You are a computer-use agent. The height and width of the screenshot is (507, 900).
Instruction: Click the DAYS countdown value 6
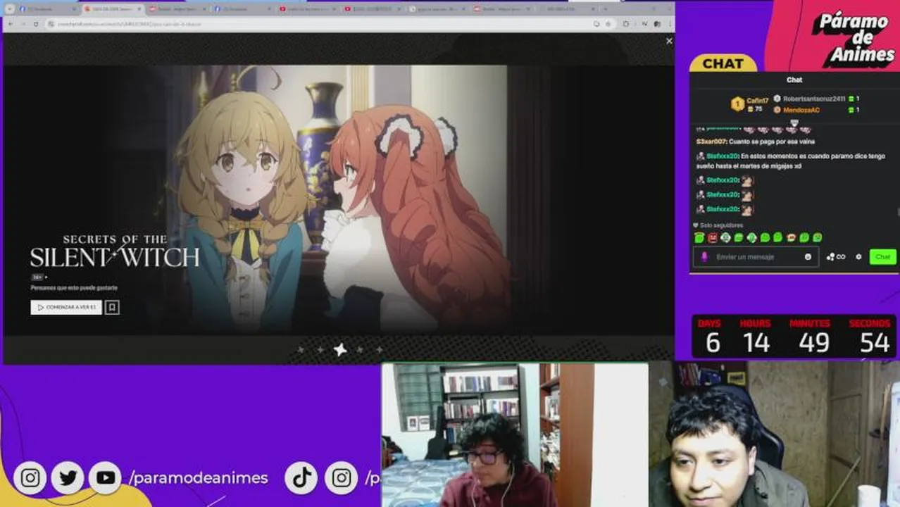[713, 343]
